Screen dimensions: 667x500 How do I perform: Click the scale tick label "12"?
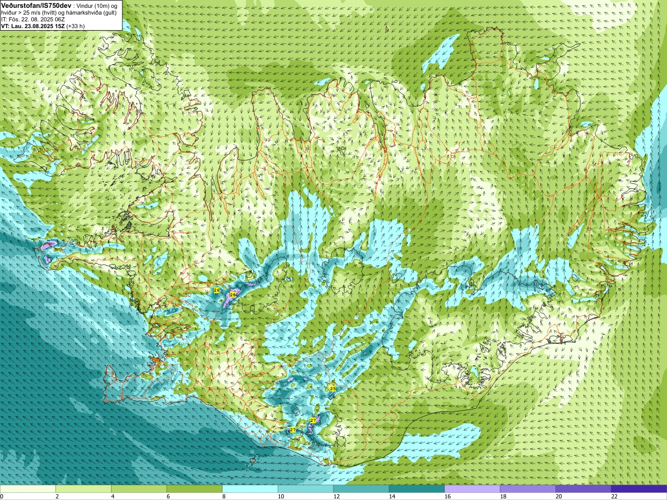337,497
